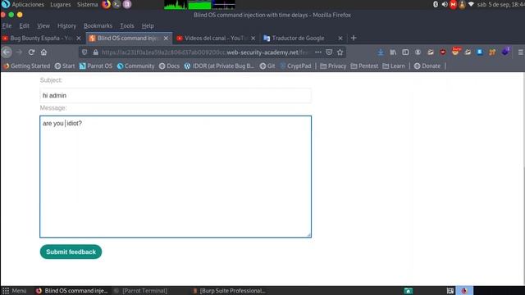Open the View menu
The image size is (525, 295).
click(43, 25)
